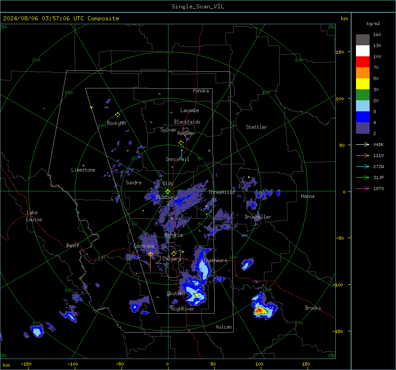
Task: Click the red 70-100 legend swatch
Action: pyautogui.click(x=363, y=62)
